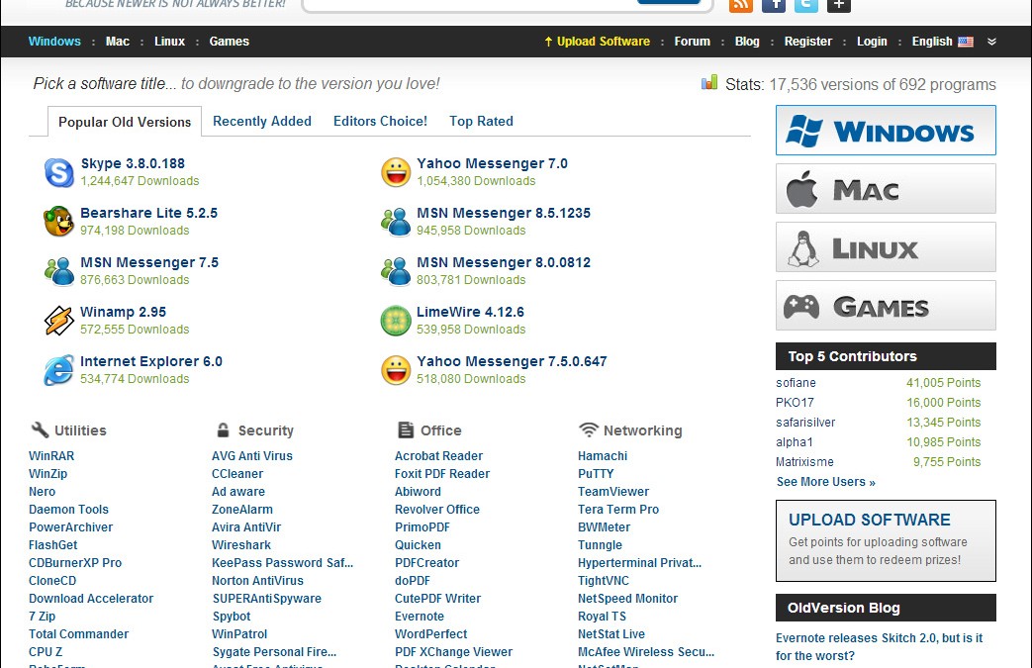Image resolution: width=1032 pixels, height=668 pixels.
Task: Select Linux in the top navigation bar
Action: pyautogui.click(x=169, y=42)
